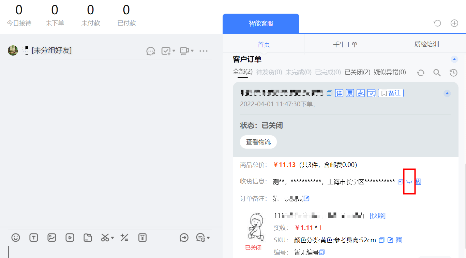The height and width of the screenshot is (258, 466).
Task: Copy the SKU info using its copy icon
Action: [x=381, y=240]
